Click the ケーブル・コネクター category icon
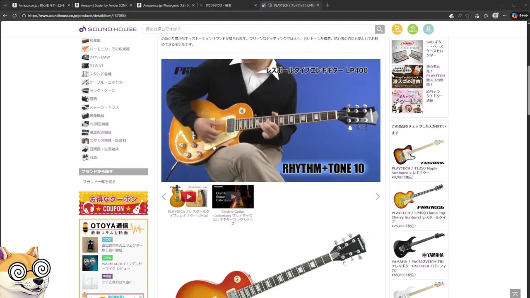 [85, 82]
